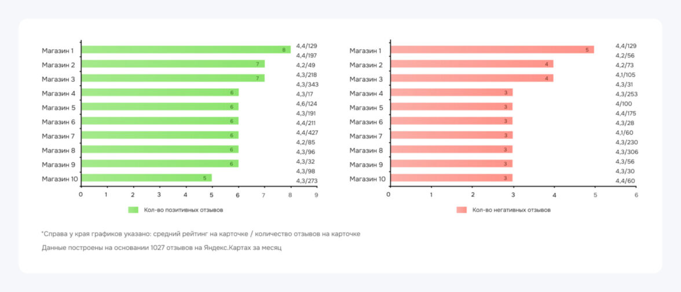Click the footnote about 1027 отзывов на Яндекс.Картах
681x292 pixels.
click(162, 248)
